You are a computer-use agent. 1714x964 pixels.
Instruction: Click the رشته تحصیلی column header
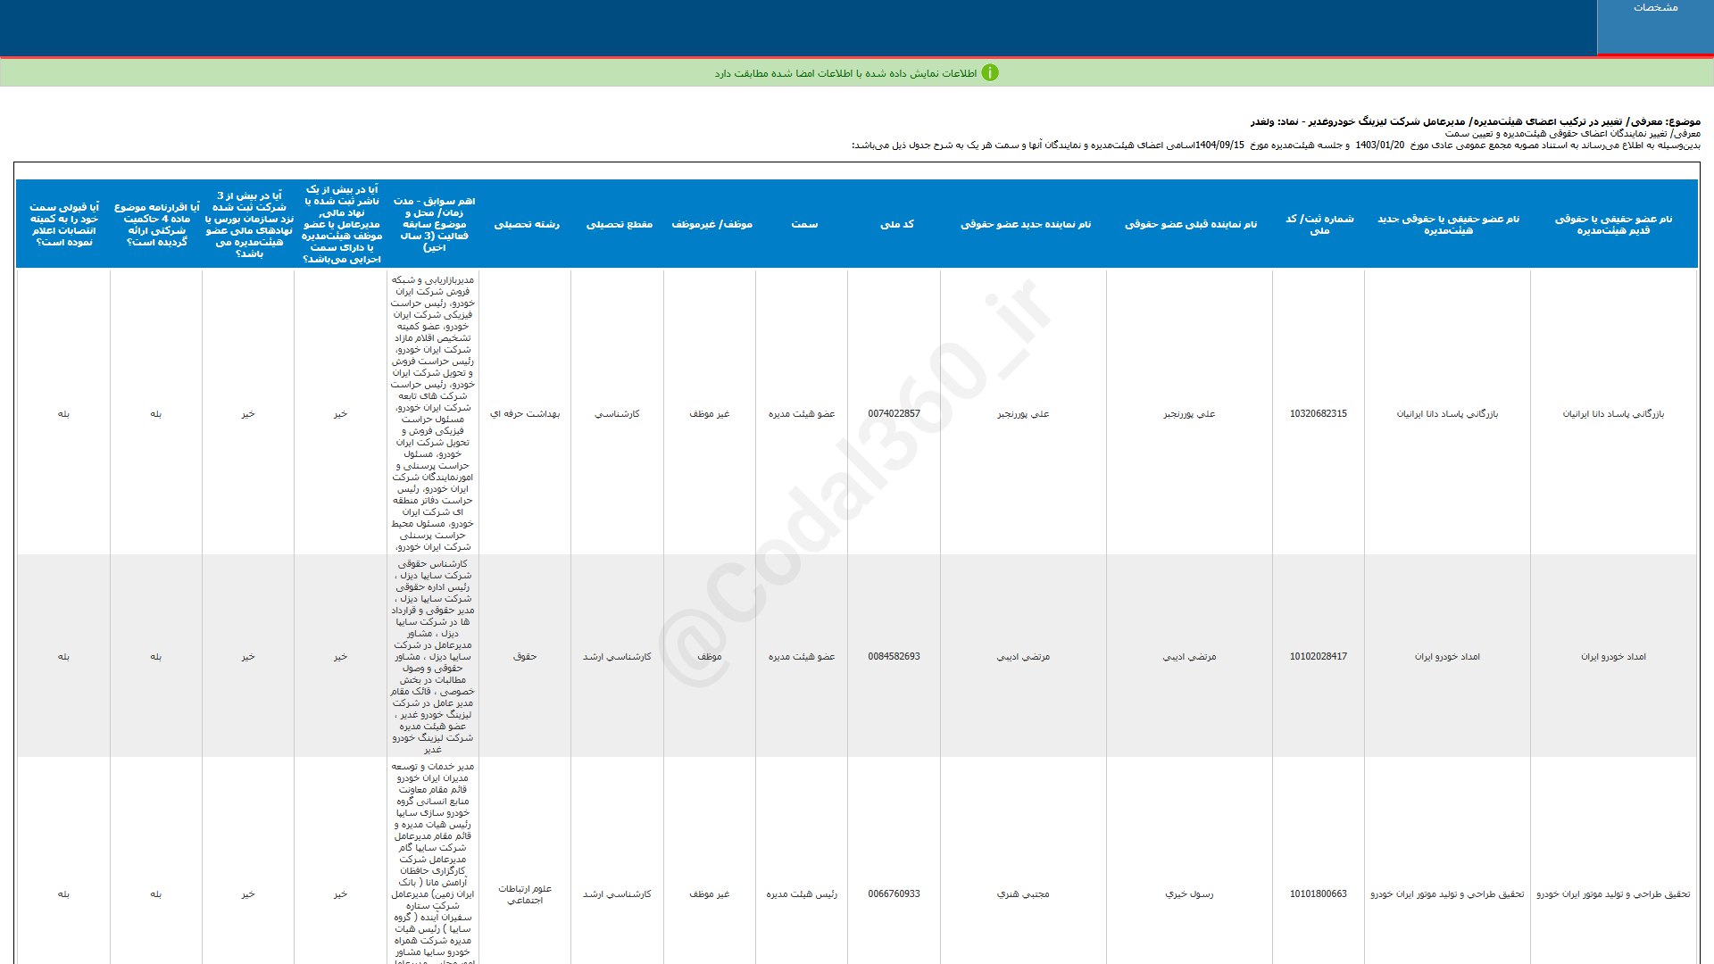[527, 224]
